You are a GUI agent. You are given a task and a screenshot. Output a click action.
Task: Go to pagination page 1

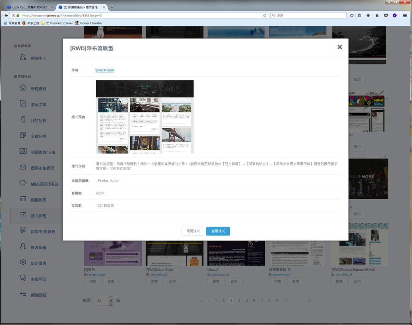click(216, 300)
